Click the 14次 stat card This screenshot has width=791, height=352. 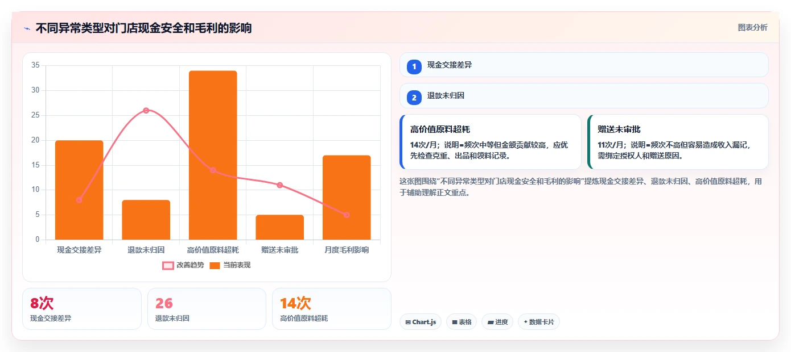click(332, 309)
